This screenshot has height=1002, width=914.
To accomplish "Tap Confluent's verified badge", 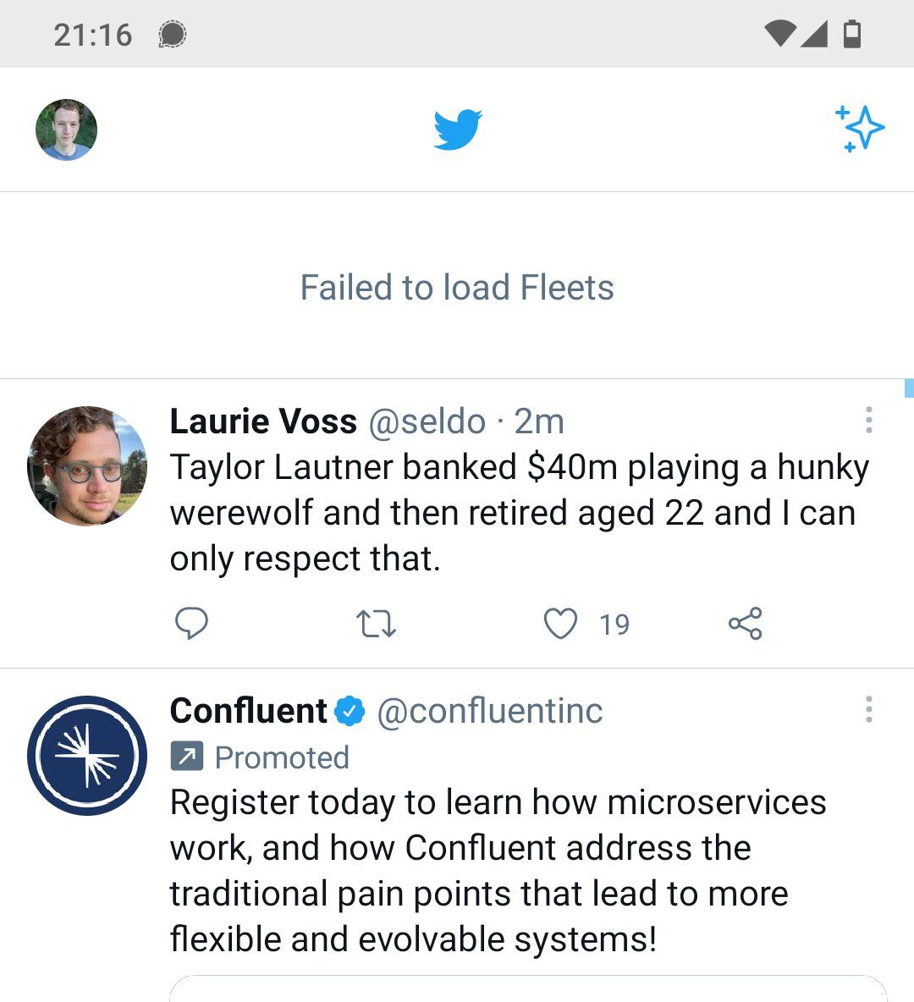I will [350, 711].
